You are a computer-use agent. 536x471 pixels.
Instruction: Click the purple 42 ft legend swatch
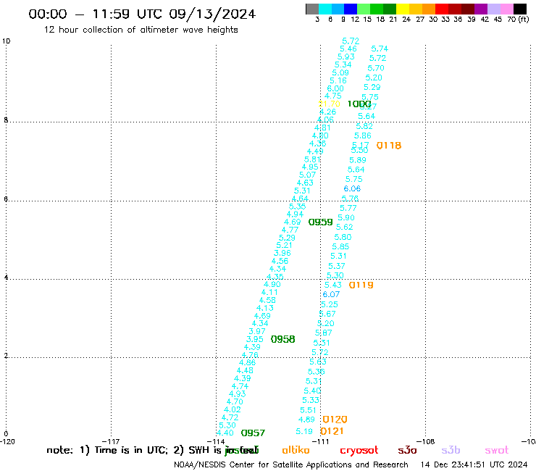[481, 9]
